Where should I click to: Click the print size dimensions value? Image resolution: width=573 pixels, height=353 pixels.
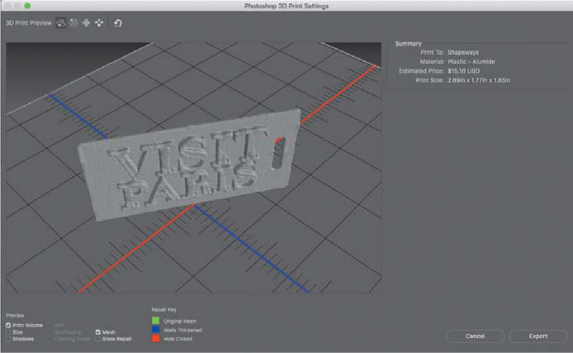click(479, 80)
